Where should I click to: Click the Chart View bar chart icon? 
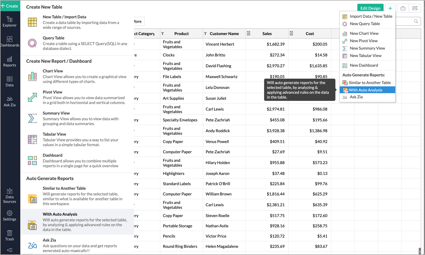coord(32,76)
